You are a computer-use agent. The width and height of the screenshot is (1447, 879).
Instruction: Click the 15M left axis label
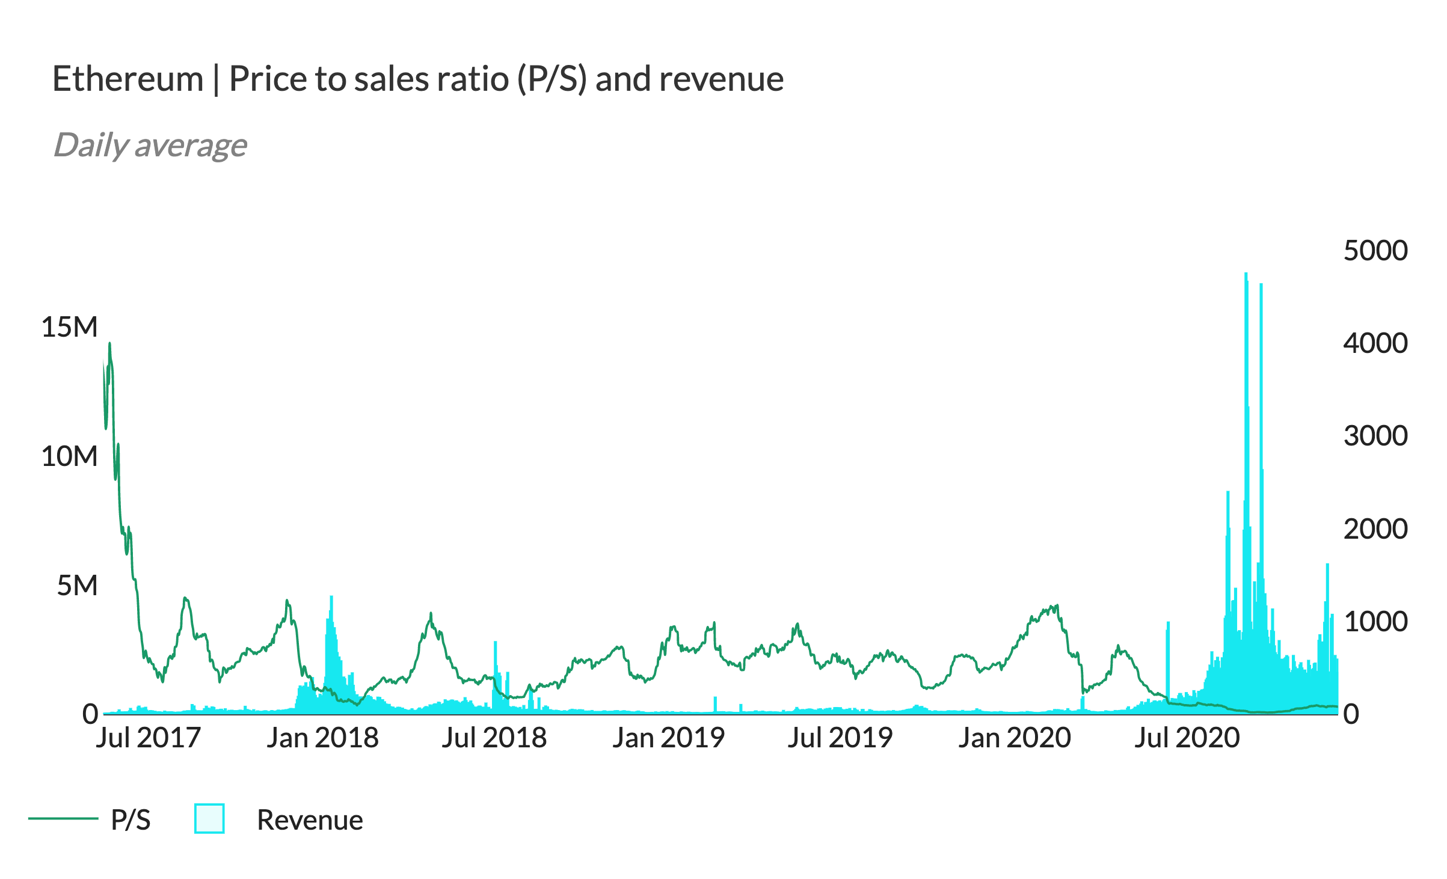click(69, 327)
